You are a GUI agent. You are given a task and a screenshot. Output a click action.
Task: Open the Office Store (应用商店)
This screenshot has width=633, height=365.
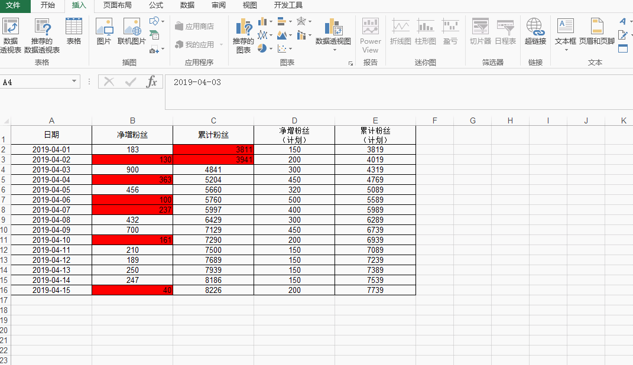coord(194,27)
